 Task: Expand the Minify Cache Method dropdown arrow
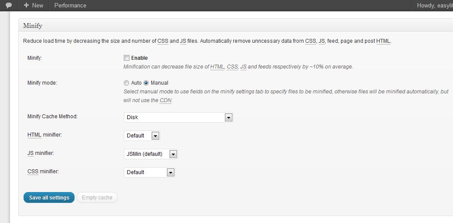pos(228,117)
